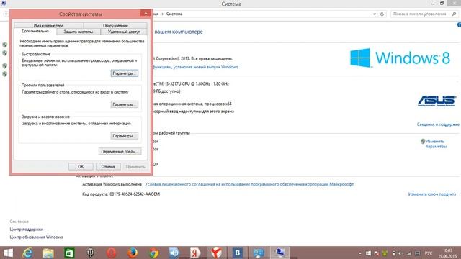Image resolution: width=461 pixels, height=259 pixels.
Task: Click the new Windows edition link text
Action: [195, 67]
